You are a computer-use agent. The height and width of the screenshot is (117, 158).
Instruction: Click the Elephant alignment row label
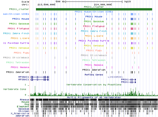[x=23, y=107]
